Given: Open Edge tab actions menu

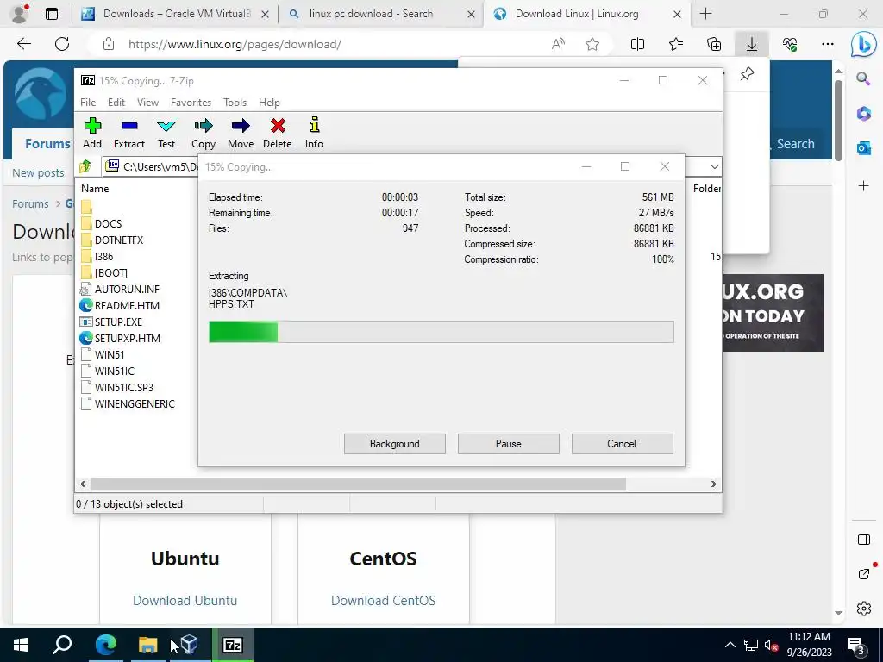Looking at the screenshot, I should tap(51, 14).
